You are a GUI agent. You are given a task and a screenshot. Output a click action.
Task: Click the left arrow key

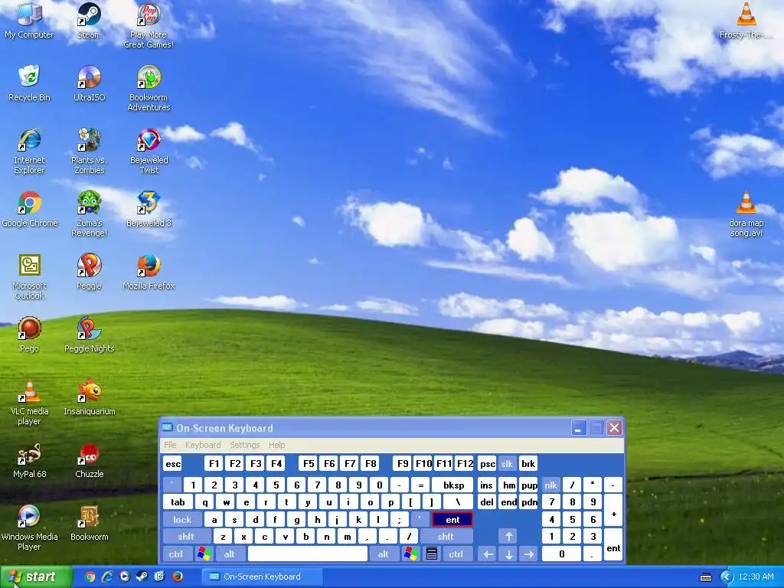click(488, 554)
